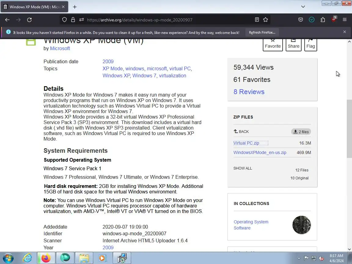Click the site security padlock icon
This screenshot has width=352, height=264.
pos(73,20)
